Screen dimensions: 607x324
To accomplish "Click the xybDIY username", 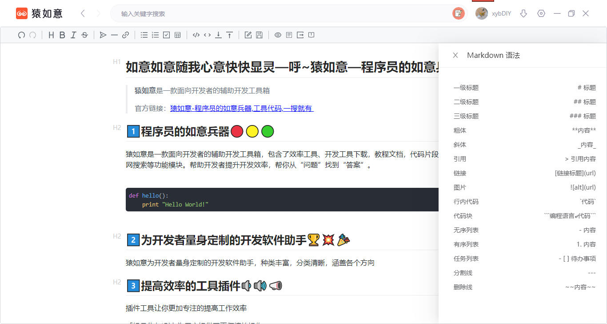I will (x=501, y=14).
